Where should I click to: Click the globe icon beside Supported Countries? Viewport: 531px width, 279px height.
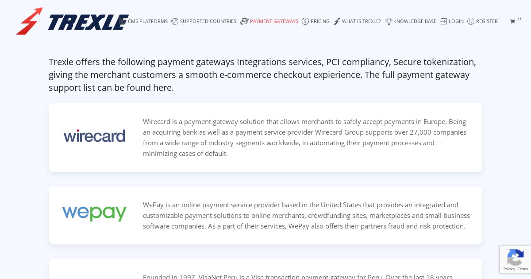coord(175,21)
